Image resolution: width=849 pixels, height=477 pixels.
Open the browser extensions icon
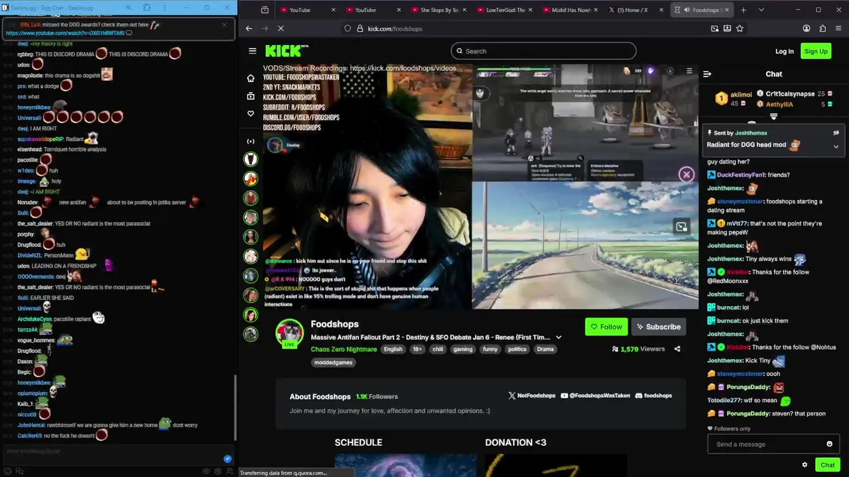click(x=822, y=28)
